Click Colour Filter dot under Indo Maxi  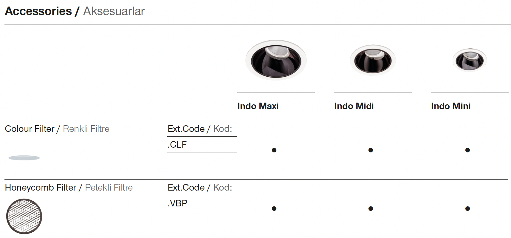(274, 150)
